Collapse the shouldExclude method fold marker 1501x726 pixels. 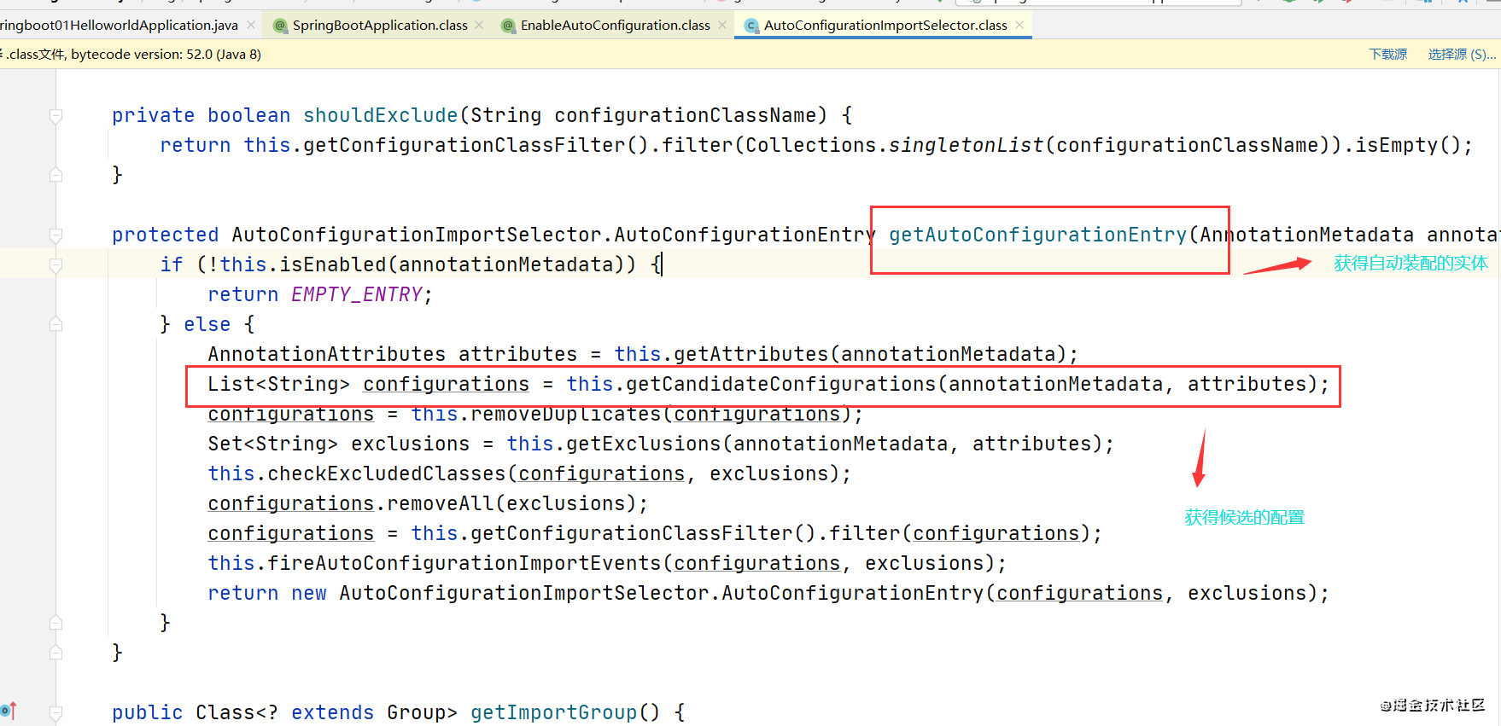(x=55, y=115)
